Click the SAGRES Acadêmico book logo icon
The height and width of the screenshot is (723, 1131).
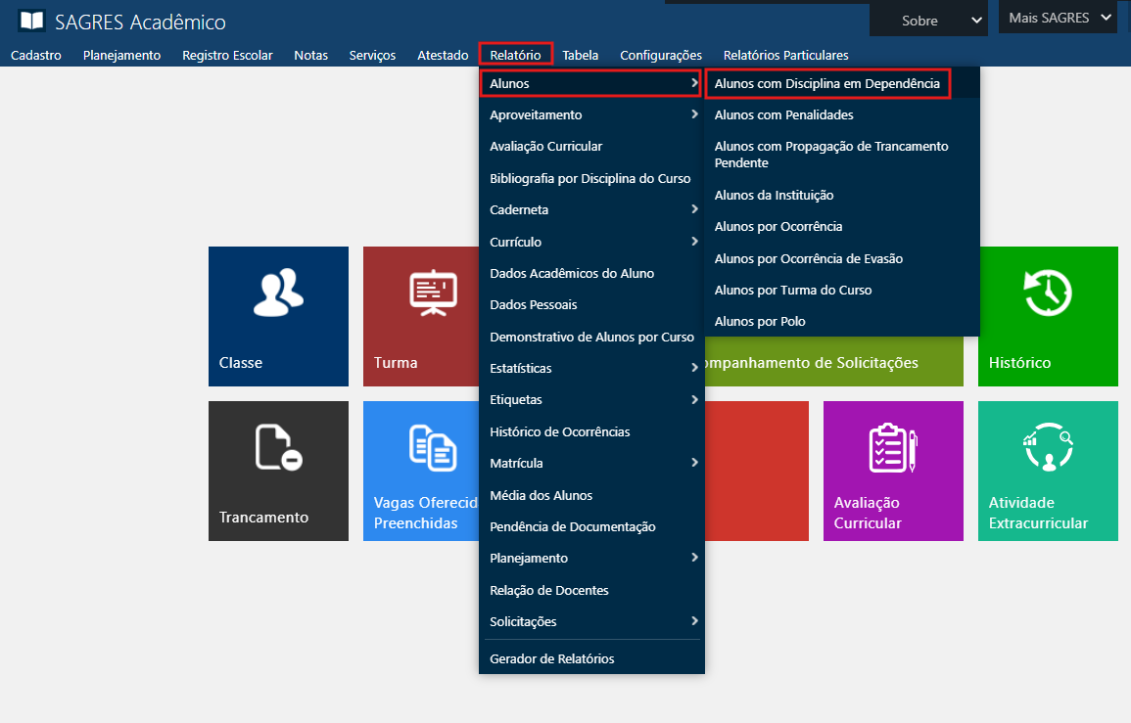(31, 22)
